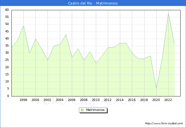Click the 2022 peak data point
The width and height of the screenshot is (186, 128).
(x=168, y=13)
